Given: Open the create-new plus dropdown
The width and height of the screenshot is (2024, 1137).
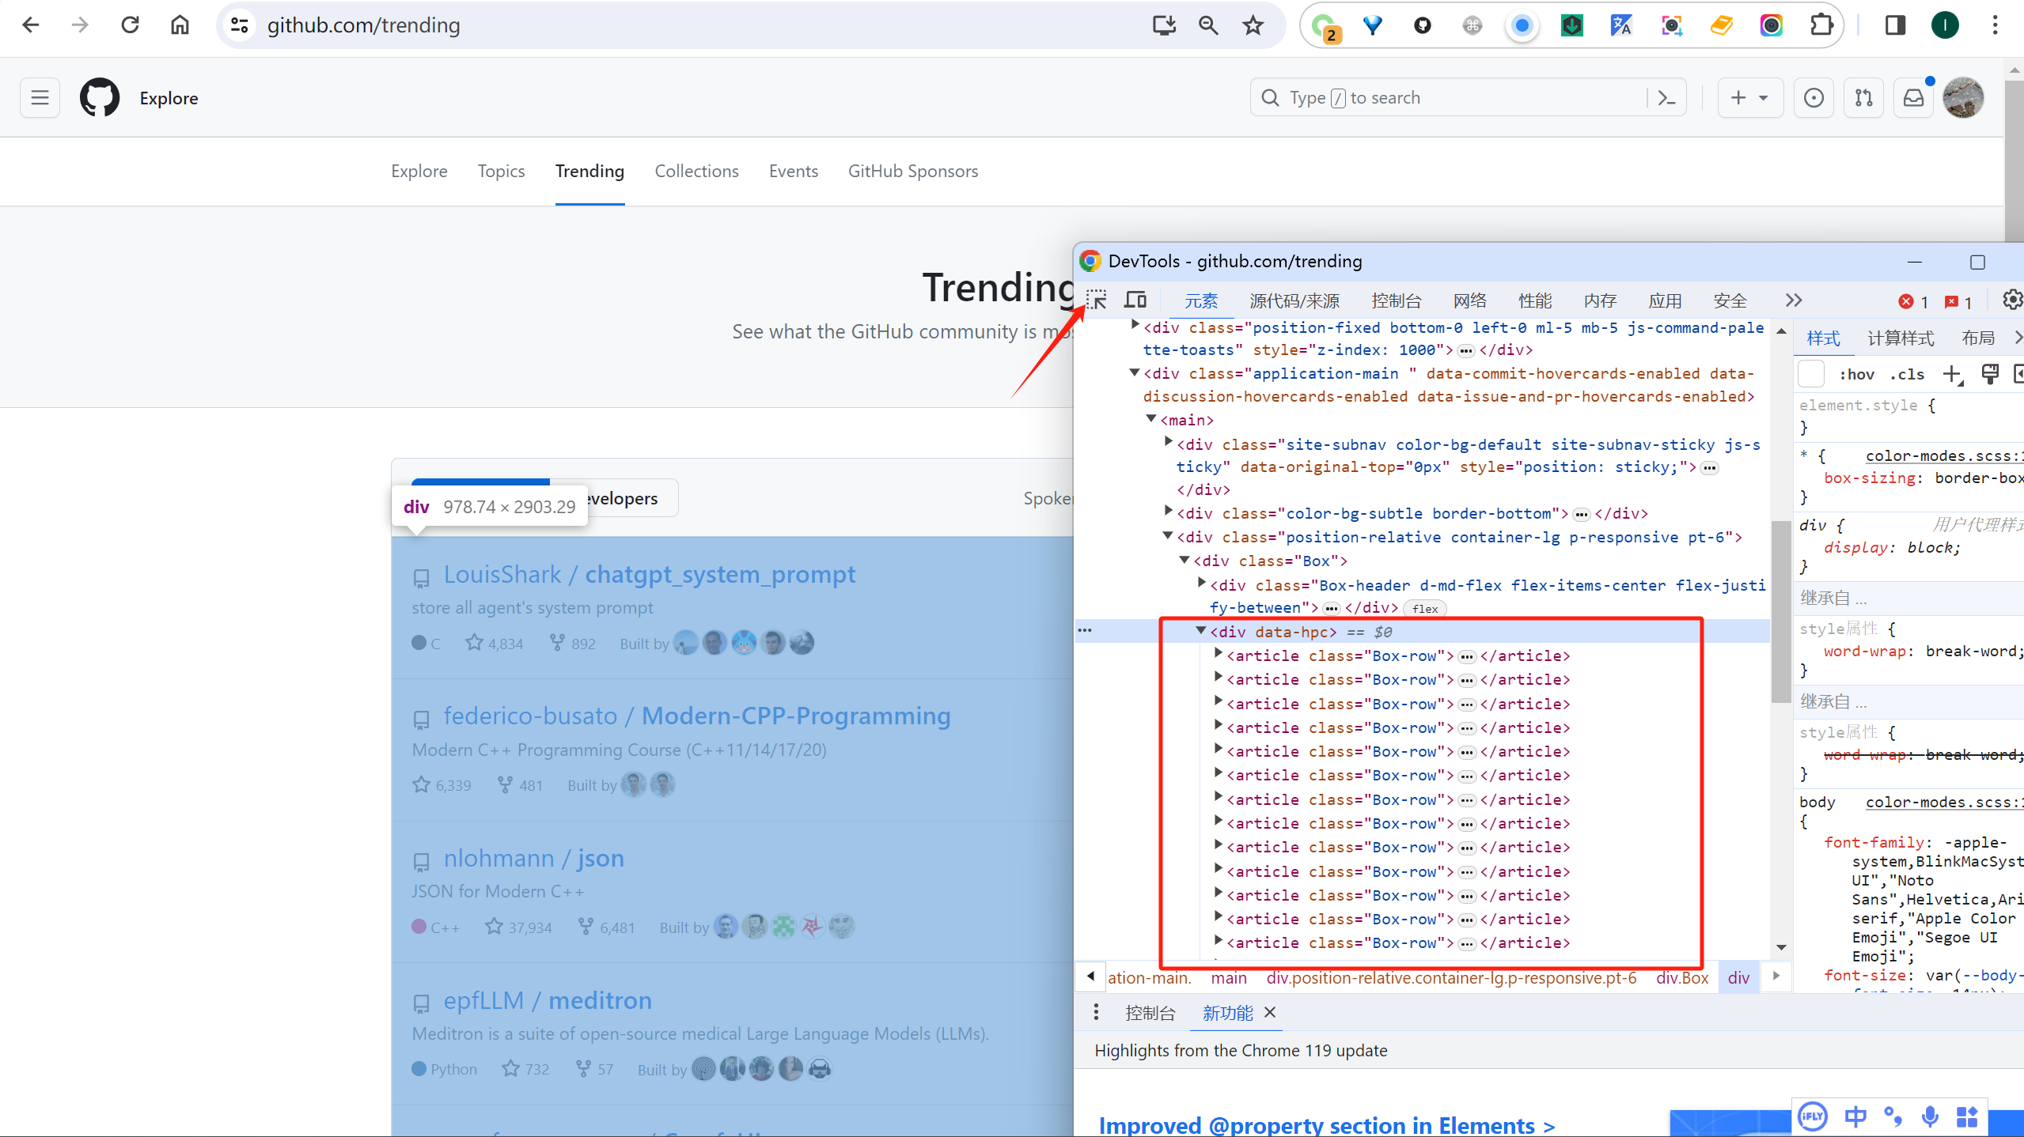Looking at the screenshot, I should (1749, 98).
